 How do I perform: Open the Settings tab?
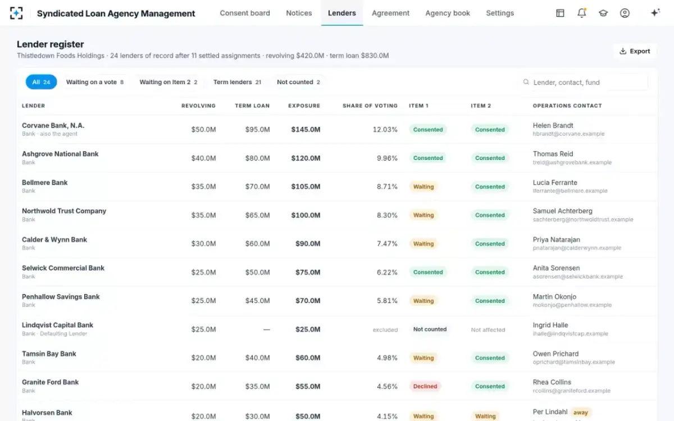[500, 13]
